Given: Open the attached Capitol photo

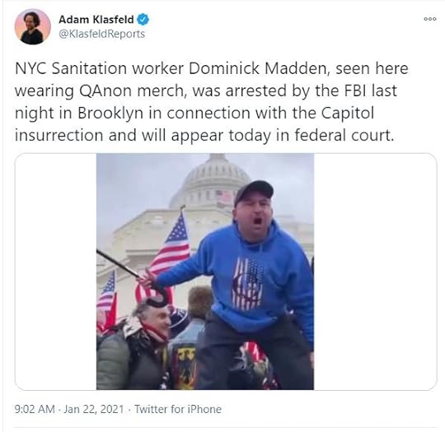Looking at the screenshot, I should [x=205, y=272].
